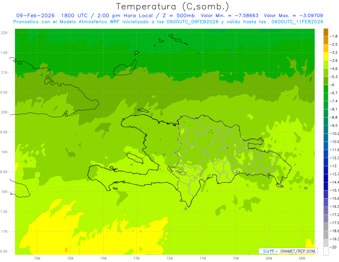Click the '71W' longitude label

coord(203,258)
